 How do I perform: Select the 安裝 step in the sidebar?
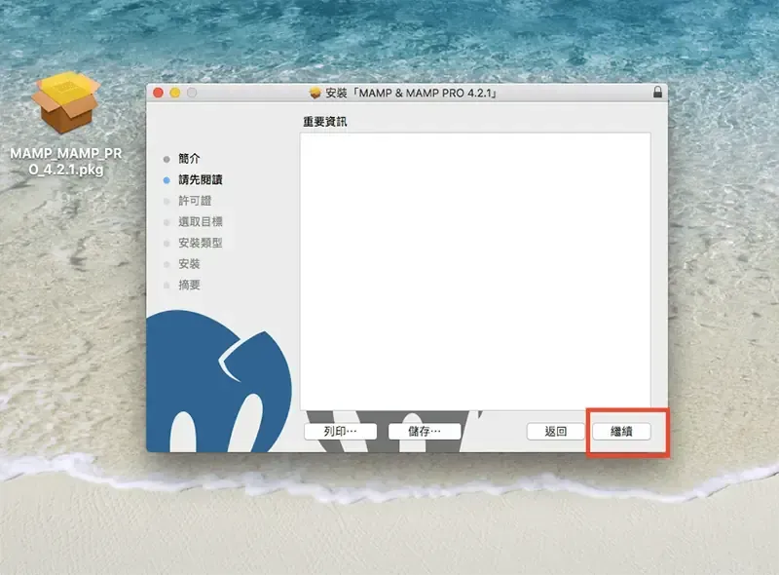coord(189,264)
